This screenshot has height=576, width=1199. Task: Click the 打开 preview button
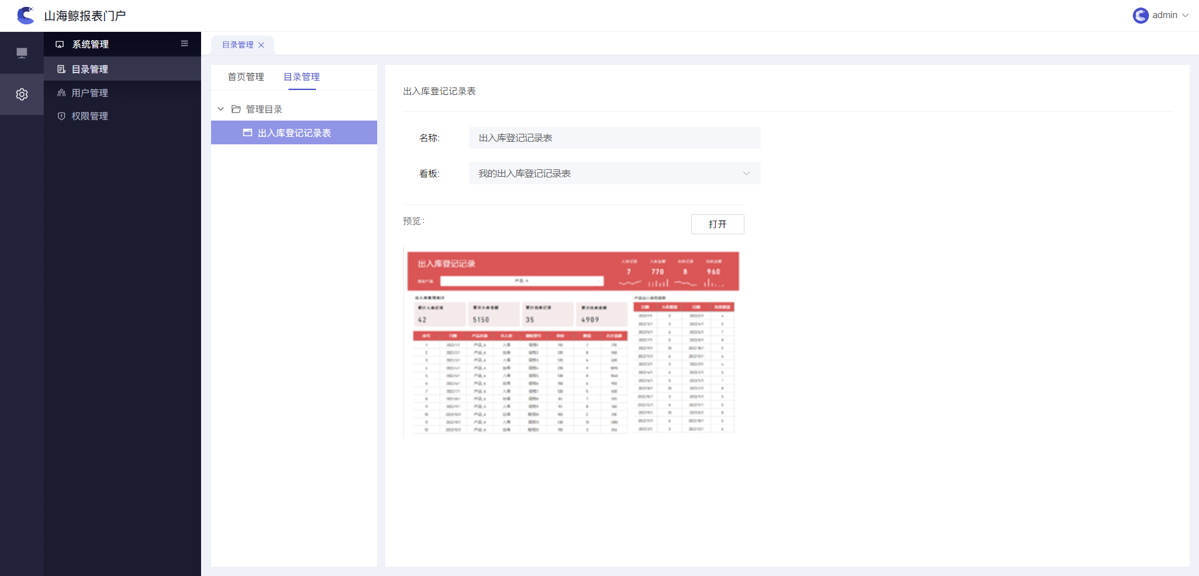click(718, 224)
